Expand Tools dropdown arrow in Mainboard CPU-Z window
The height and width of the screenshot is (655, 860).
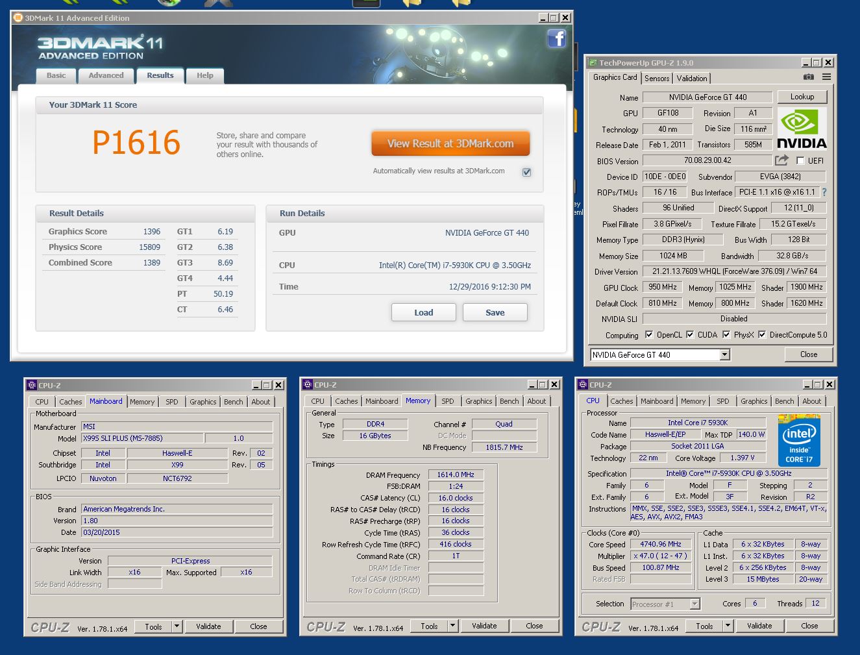point(177,626)
